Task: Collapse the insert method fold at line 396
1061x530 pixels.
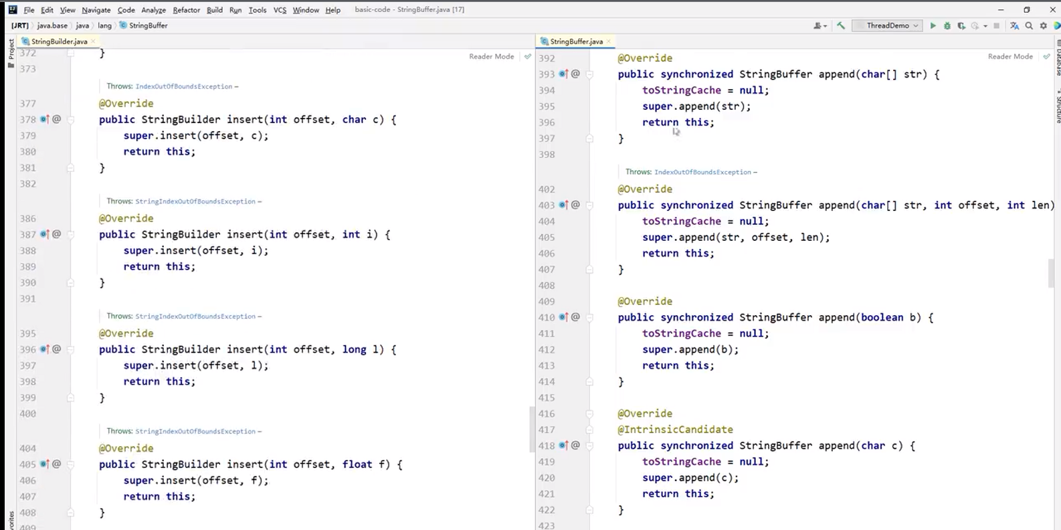Action: pyautogui.click(x=70, y=350)
